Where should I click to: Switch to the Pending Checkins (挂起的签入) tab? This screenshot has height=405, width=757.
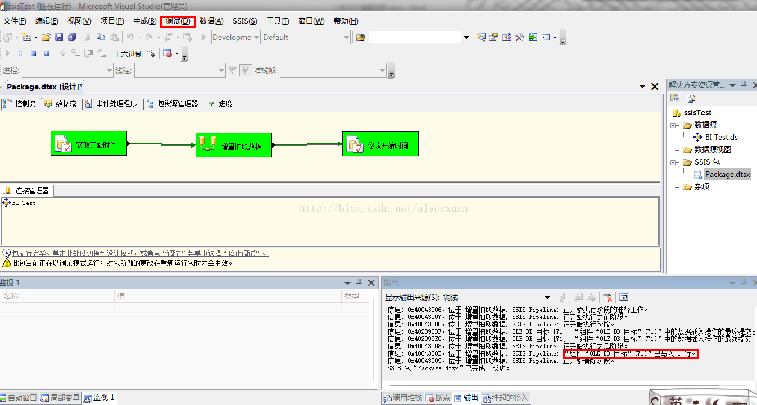[x=505, y=398]
